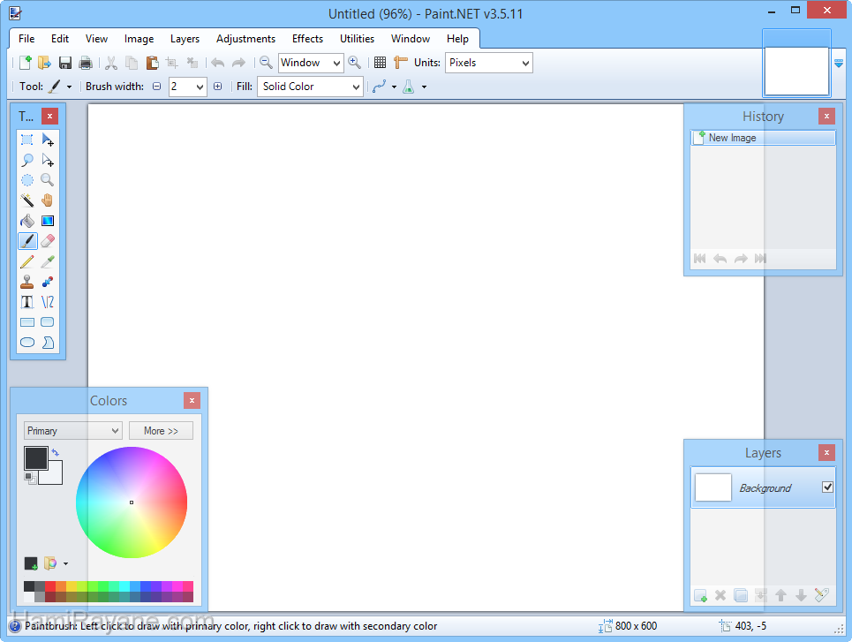Click the Print toolbar icon
This screenshot has width=852, height=642.
click(x=86, y=63)
